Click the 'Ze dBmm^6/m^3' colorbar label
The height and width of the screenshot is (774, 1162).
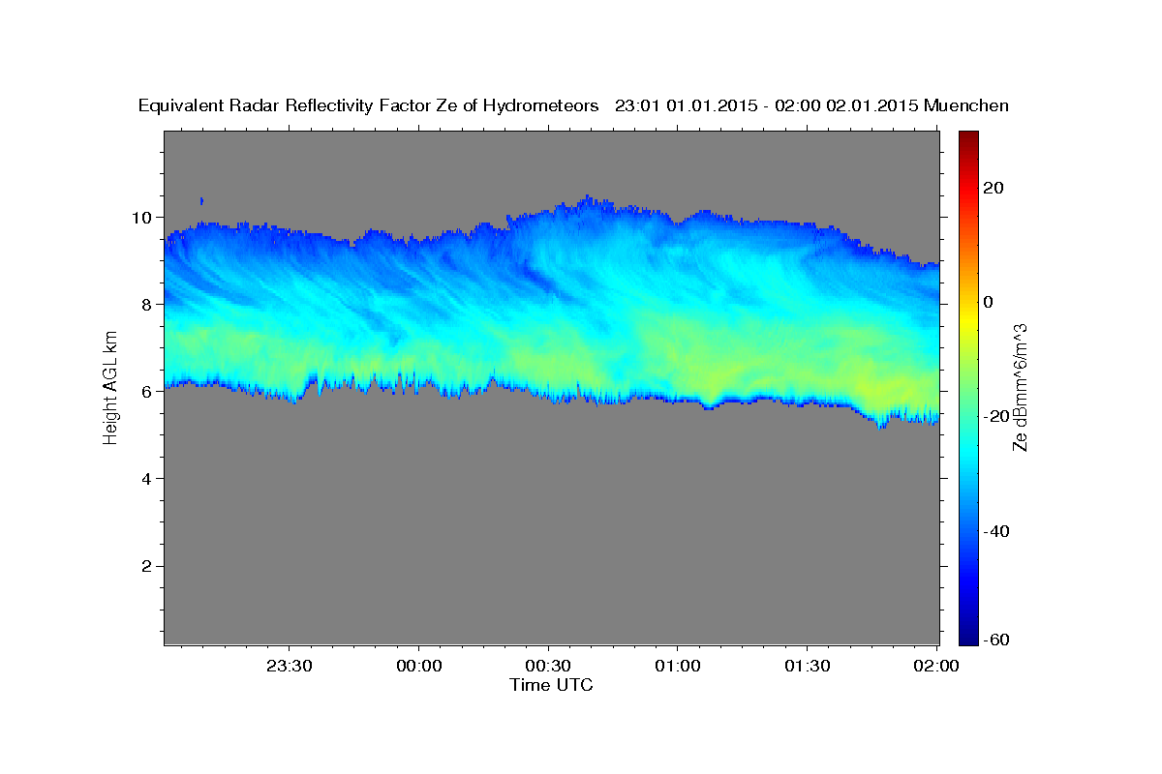click(1019, 387)
